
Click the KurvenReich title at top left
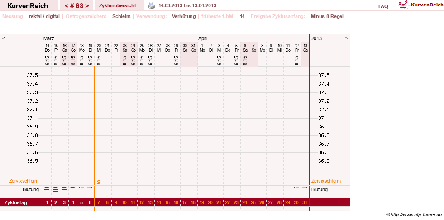(x=28, y=6)
